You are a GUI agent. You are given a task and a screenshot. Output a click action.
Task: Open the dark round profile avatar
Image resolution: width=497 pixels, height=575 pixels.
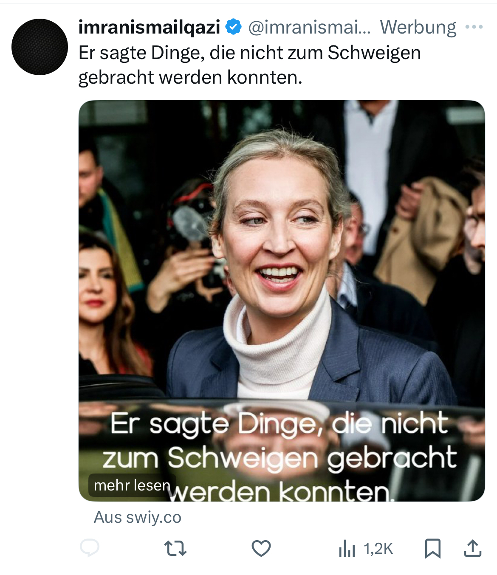40,47
